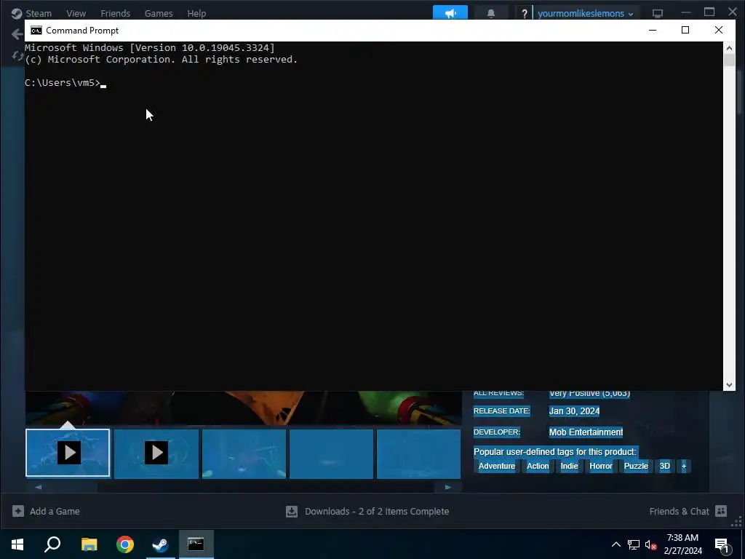The image size is (745, 559).
Task: Open the View menu in Steam
Action: 76,13
